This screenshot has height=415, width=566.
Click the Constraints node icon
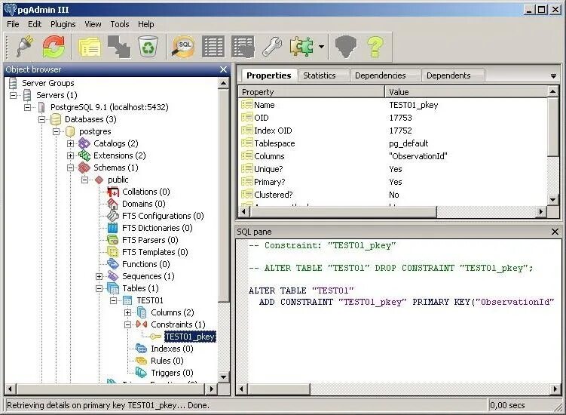[142, 324]
